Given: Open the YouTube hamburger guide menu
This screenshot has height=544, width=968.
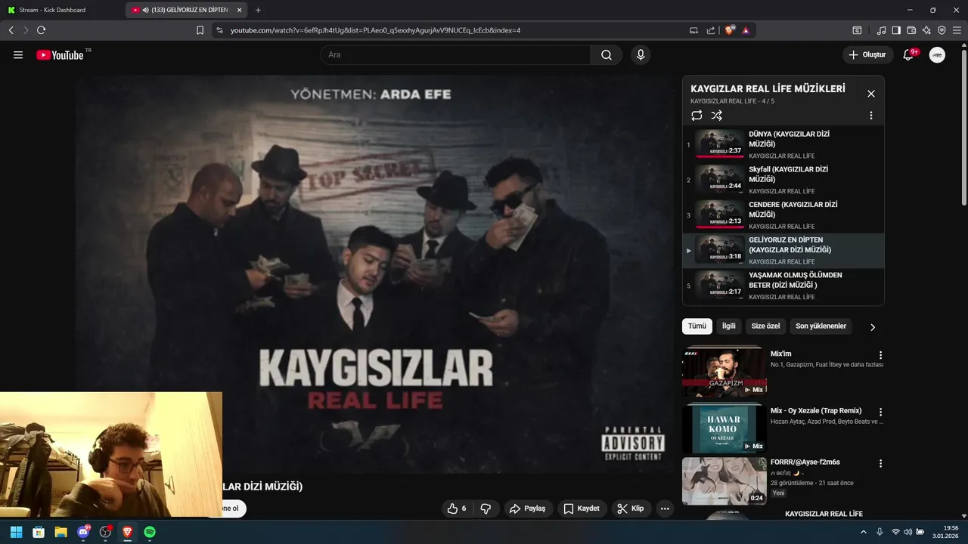Looking at the screenshot, I should click(18, 54).
